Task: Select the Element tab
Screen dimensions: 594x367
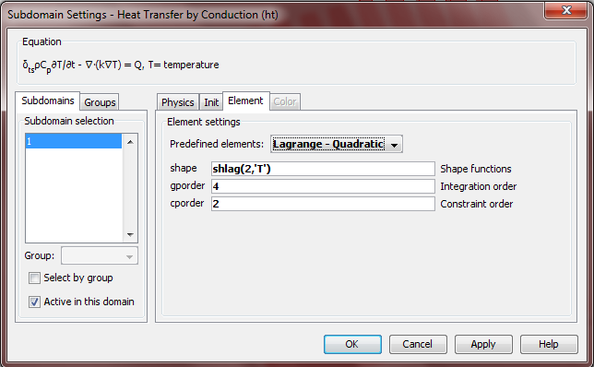Action: click(x=246, y=101)
